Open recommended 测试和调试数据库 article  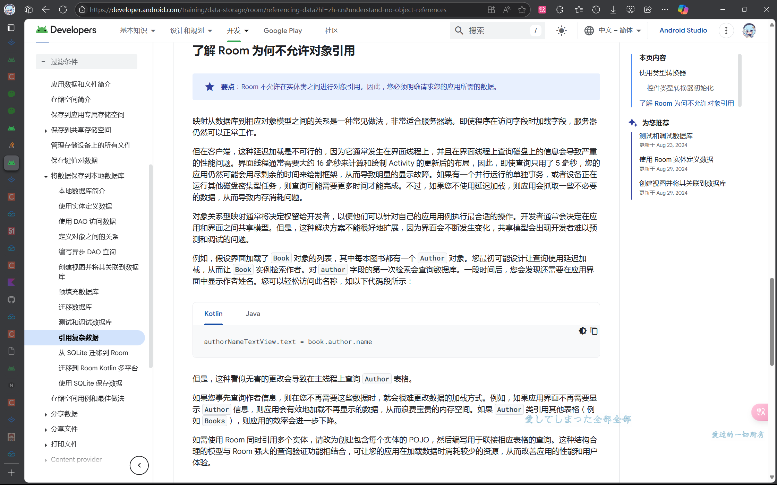click(666, 136)
